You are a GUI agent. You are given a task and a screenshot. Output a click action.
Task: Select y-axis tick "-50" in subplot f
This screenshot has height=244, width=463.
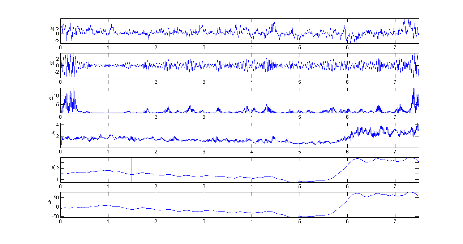[55, 216]
